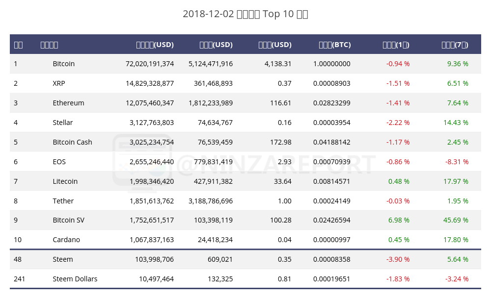Click Bitcoin SV market cap "1,752,651,517"
The width and height of the screenshot is (491, 299).
[x=152, y=220]
